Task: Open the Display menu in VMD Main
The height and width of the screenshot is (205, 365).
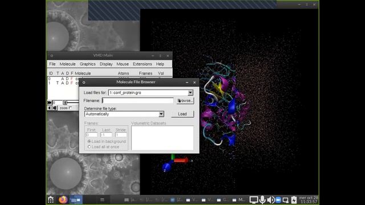Action: 106,64
